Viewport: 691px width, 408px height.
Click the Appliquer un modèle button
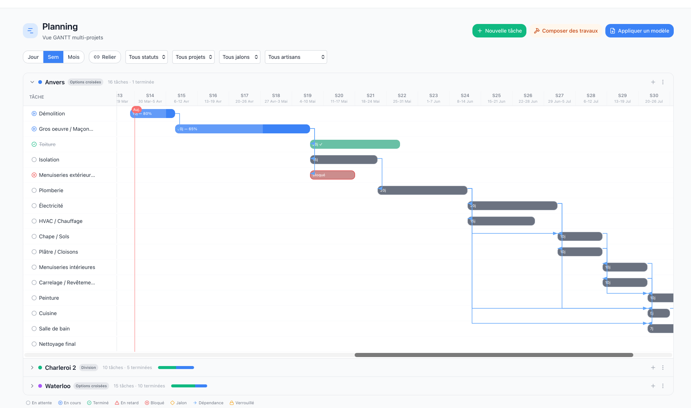point(639,30)
